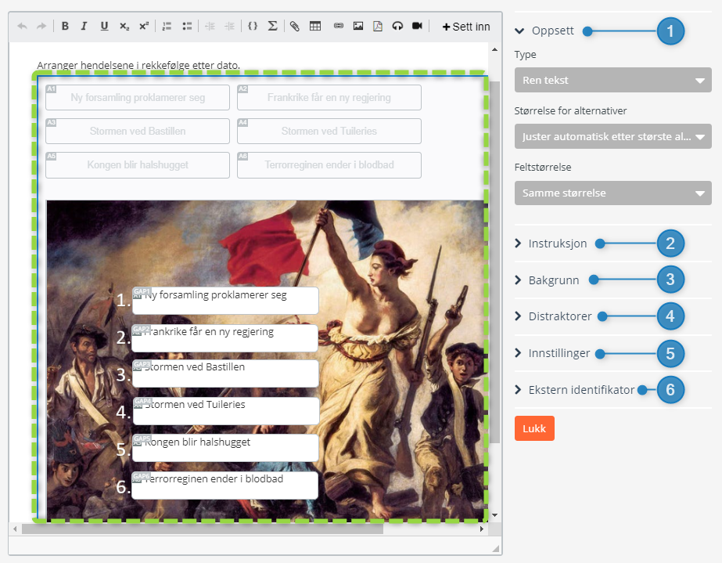
Task: Open the sigma math formula tool
Action: [x=272, y=27]
